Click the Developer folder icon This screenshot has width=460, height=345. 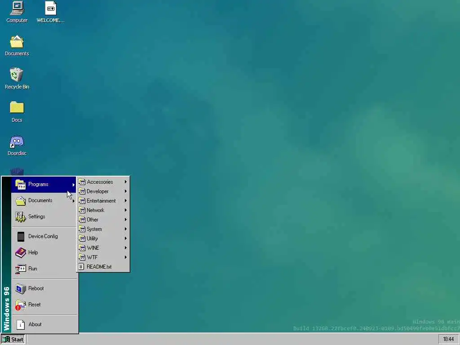pyautogui.click(x=82, y=191)
